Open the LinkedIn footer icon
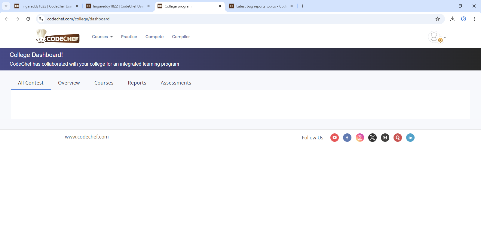The width and height of the screenshot is (481, 238). click(x=410, y=138)
